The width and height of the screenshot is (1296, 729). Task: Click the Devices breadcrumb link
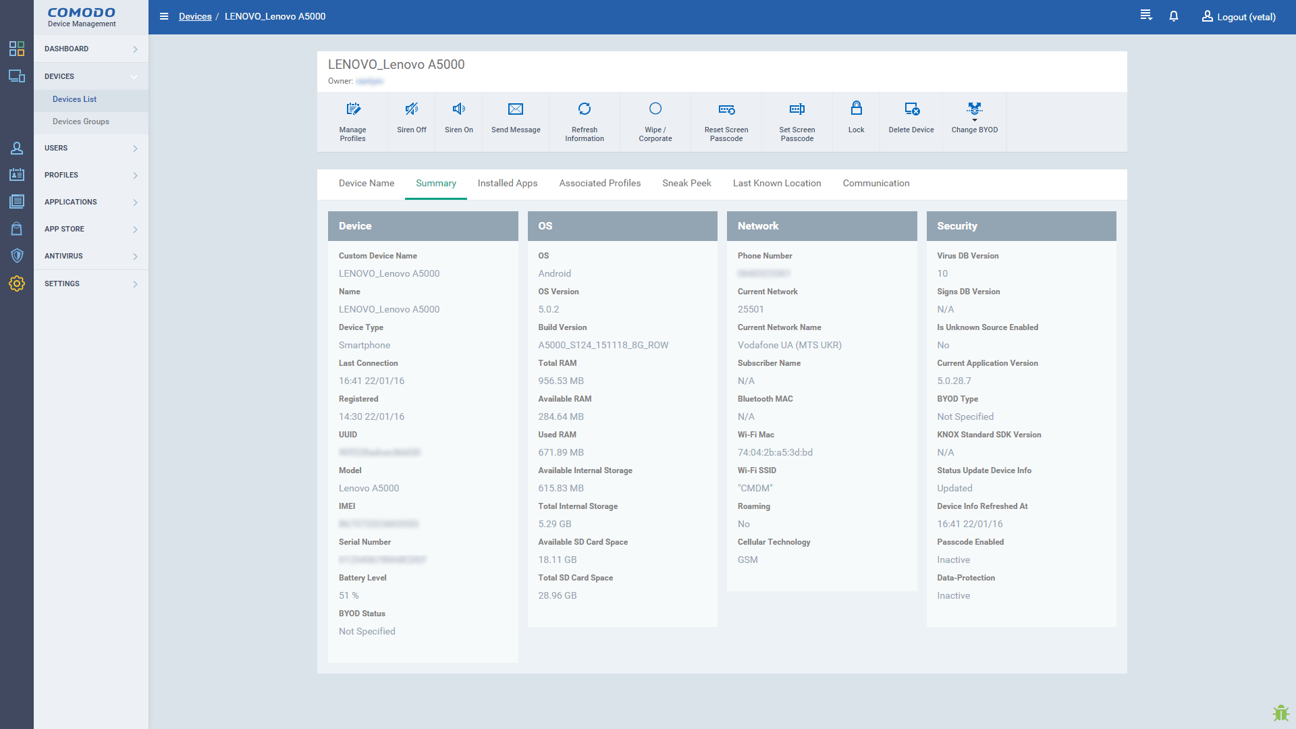click(195, 16)
